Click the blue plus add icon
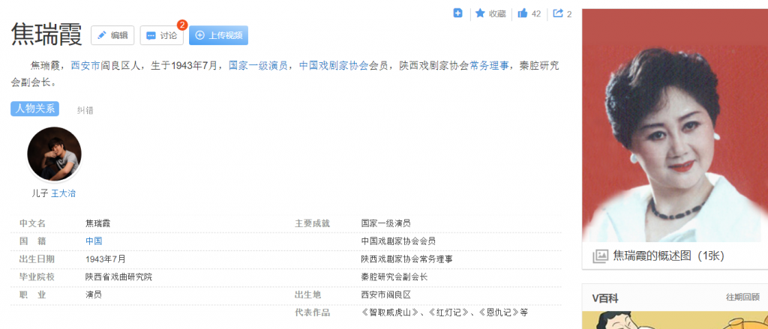This screenshot has width=768, height=329. (x=457, y=13)
